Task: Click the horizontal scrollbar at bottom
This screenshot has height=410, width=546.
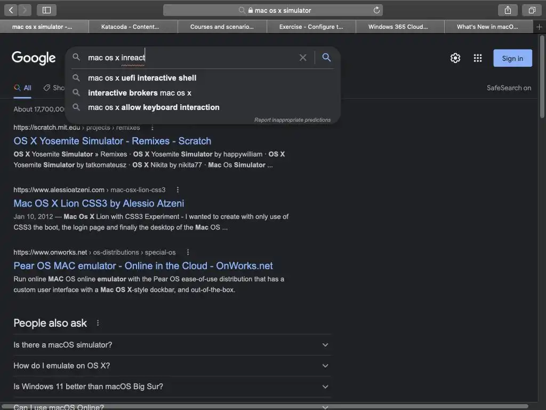Action: 264,406
